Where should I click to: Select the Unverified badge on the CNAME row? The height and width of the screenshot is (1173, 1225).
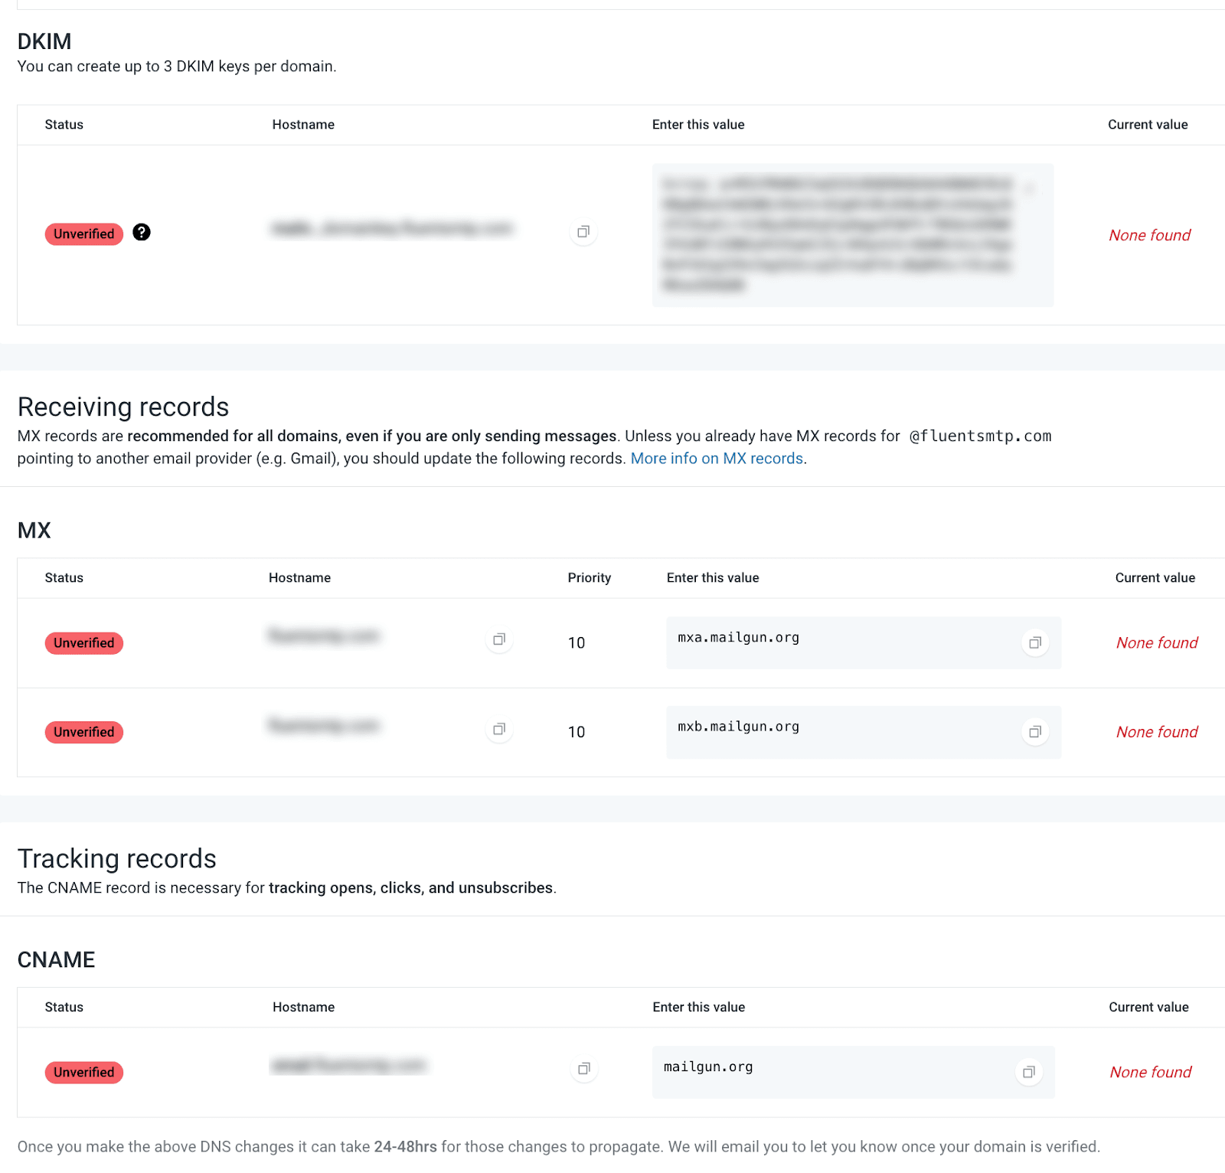[84, 1072]
